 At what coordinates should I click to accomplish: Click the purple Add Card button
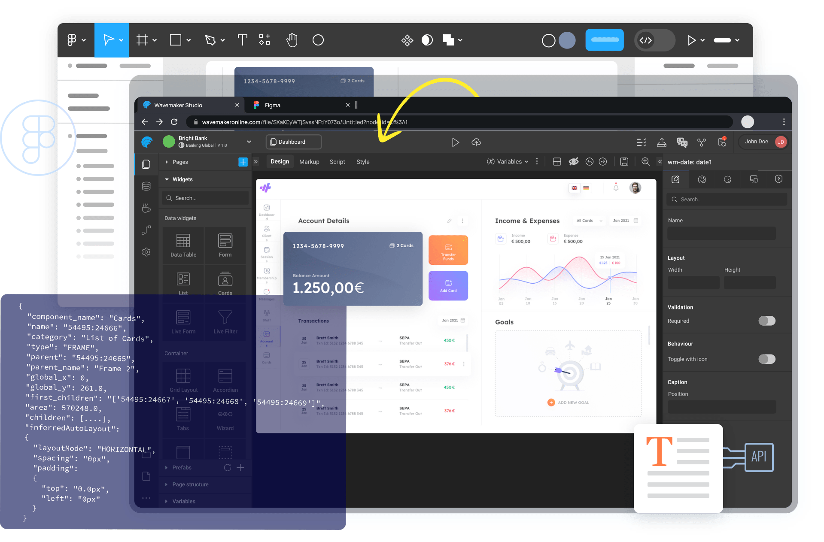point(448,286)
